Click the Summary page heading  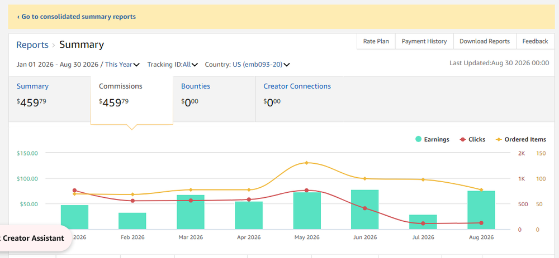[82, 45]
